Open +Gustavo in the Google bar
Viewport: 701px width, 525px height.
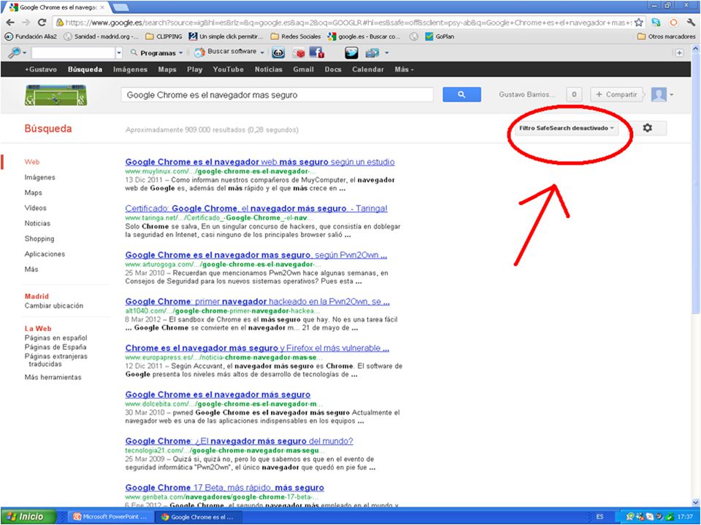pos(41,70)
